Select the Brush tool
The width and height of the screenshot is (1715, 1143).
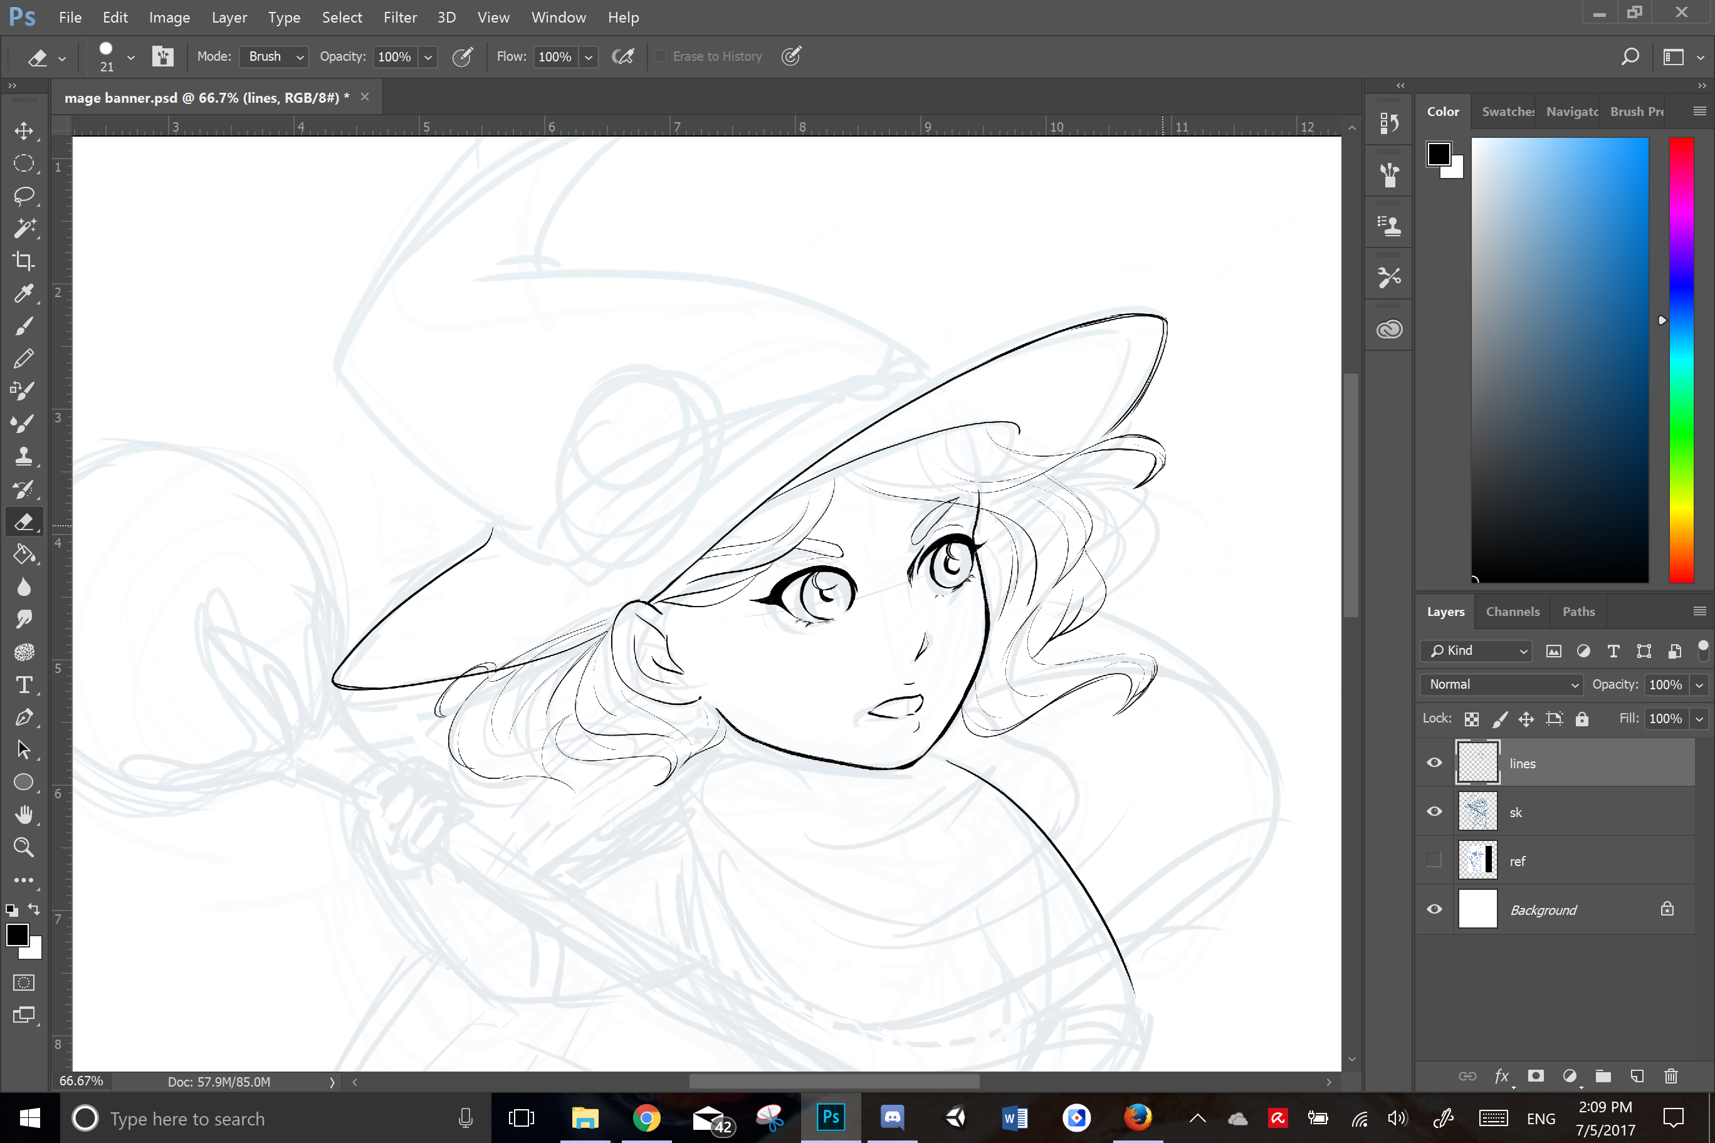point(23,326)
